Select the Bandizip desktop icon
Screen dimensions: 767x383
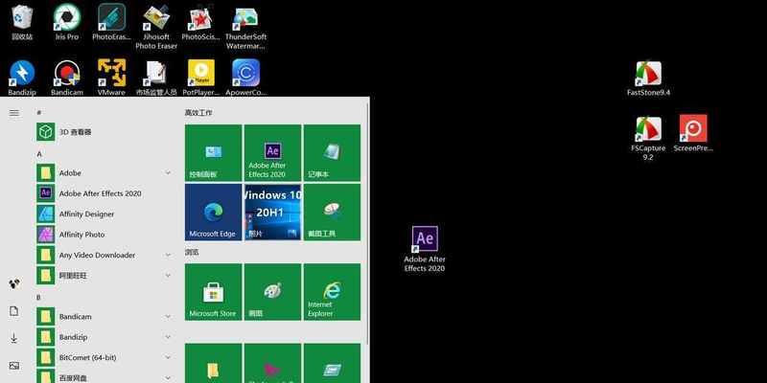[x=22, y=78]
